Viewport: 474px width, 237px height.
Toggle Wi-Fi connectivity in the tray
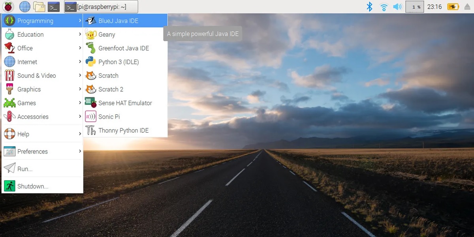pyautogui.click(x=384, y=6)
